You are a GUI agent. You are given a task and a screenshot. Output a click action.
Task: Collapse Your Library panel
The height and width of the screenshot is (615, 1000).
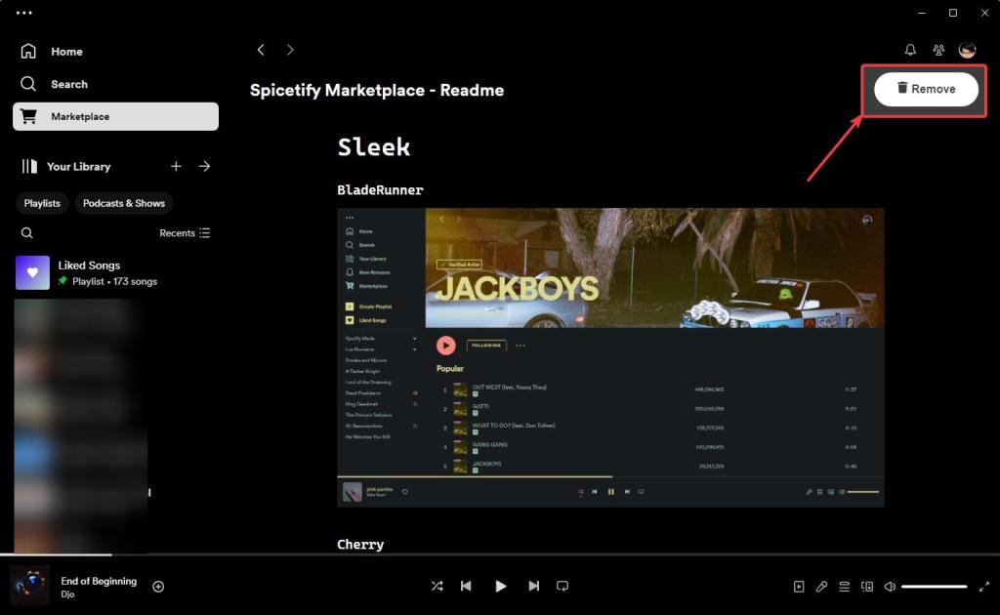coord(65,166)
